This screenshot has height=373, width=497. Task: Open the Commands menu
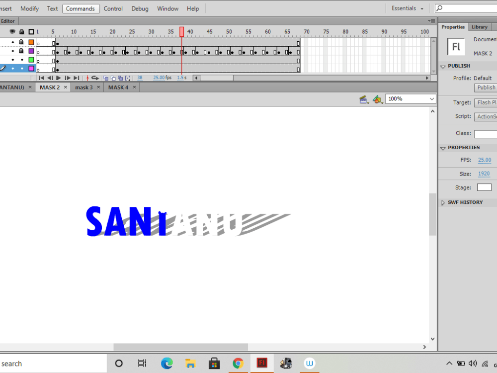click(x=81, y=8)
